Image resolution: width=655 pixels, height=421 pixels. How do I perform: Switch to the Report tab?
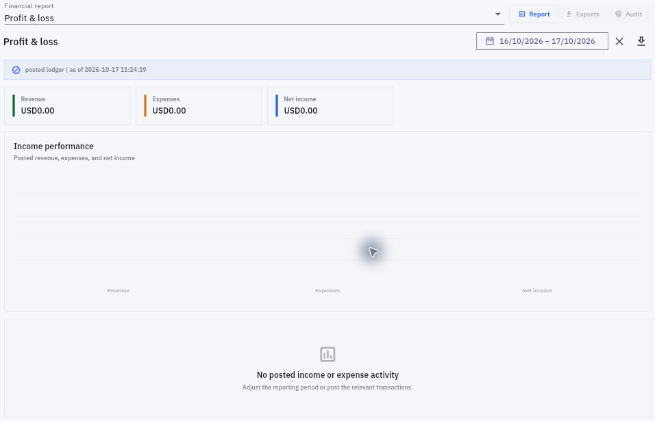pos(534,14)
